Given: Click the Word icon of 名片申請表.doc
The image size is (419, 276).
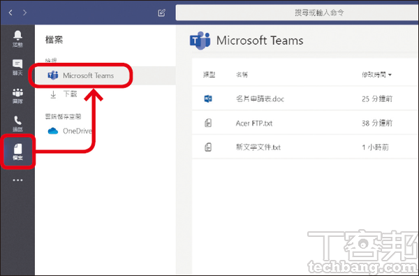Looking at the screenshot, I should click(x=208, y=99).
